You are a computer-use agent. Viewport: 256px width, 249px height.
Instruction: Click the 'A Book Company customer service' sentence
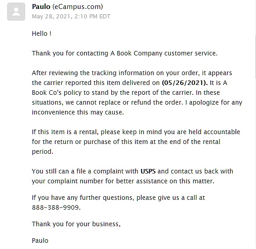pos(164,53)
